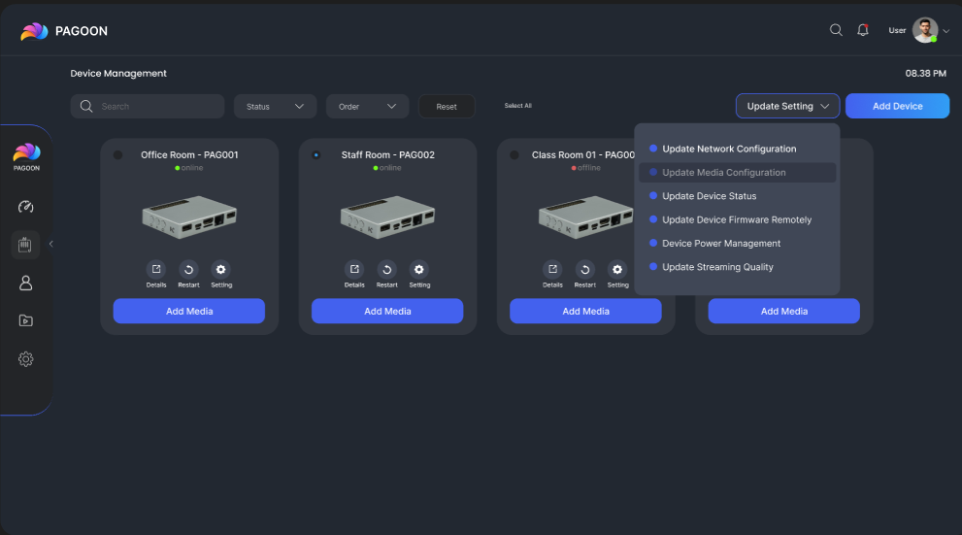Select the Class Room 01 device checkbox
The width and height of the screenshot is (962, 535).
tap(514, 155)
